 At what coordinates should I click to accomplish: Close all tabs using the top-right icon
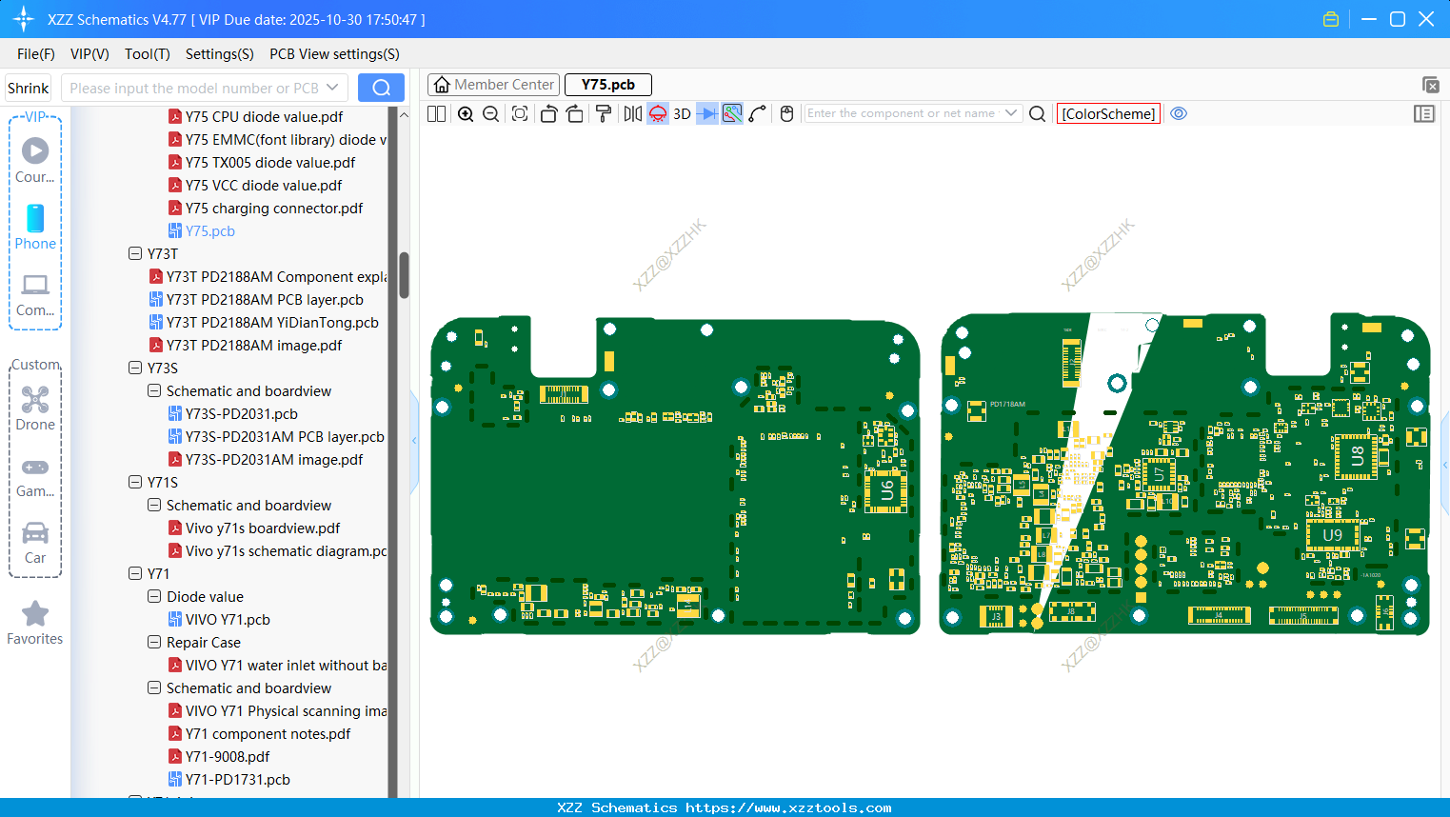click(1430, 85)
